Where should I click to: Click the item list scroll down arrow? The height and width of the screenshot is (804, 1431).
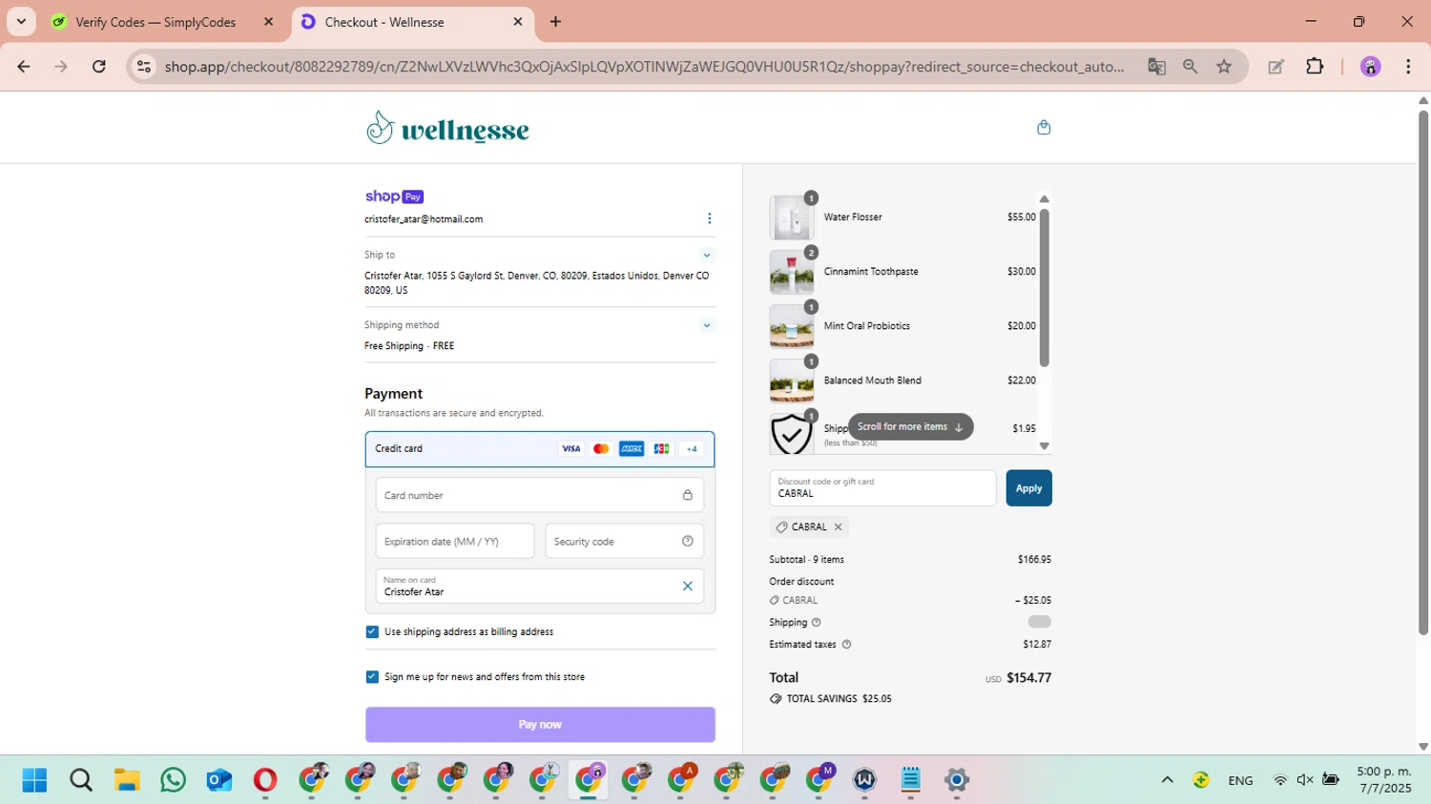point(1045,445)
